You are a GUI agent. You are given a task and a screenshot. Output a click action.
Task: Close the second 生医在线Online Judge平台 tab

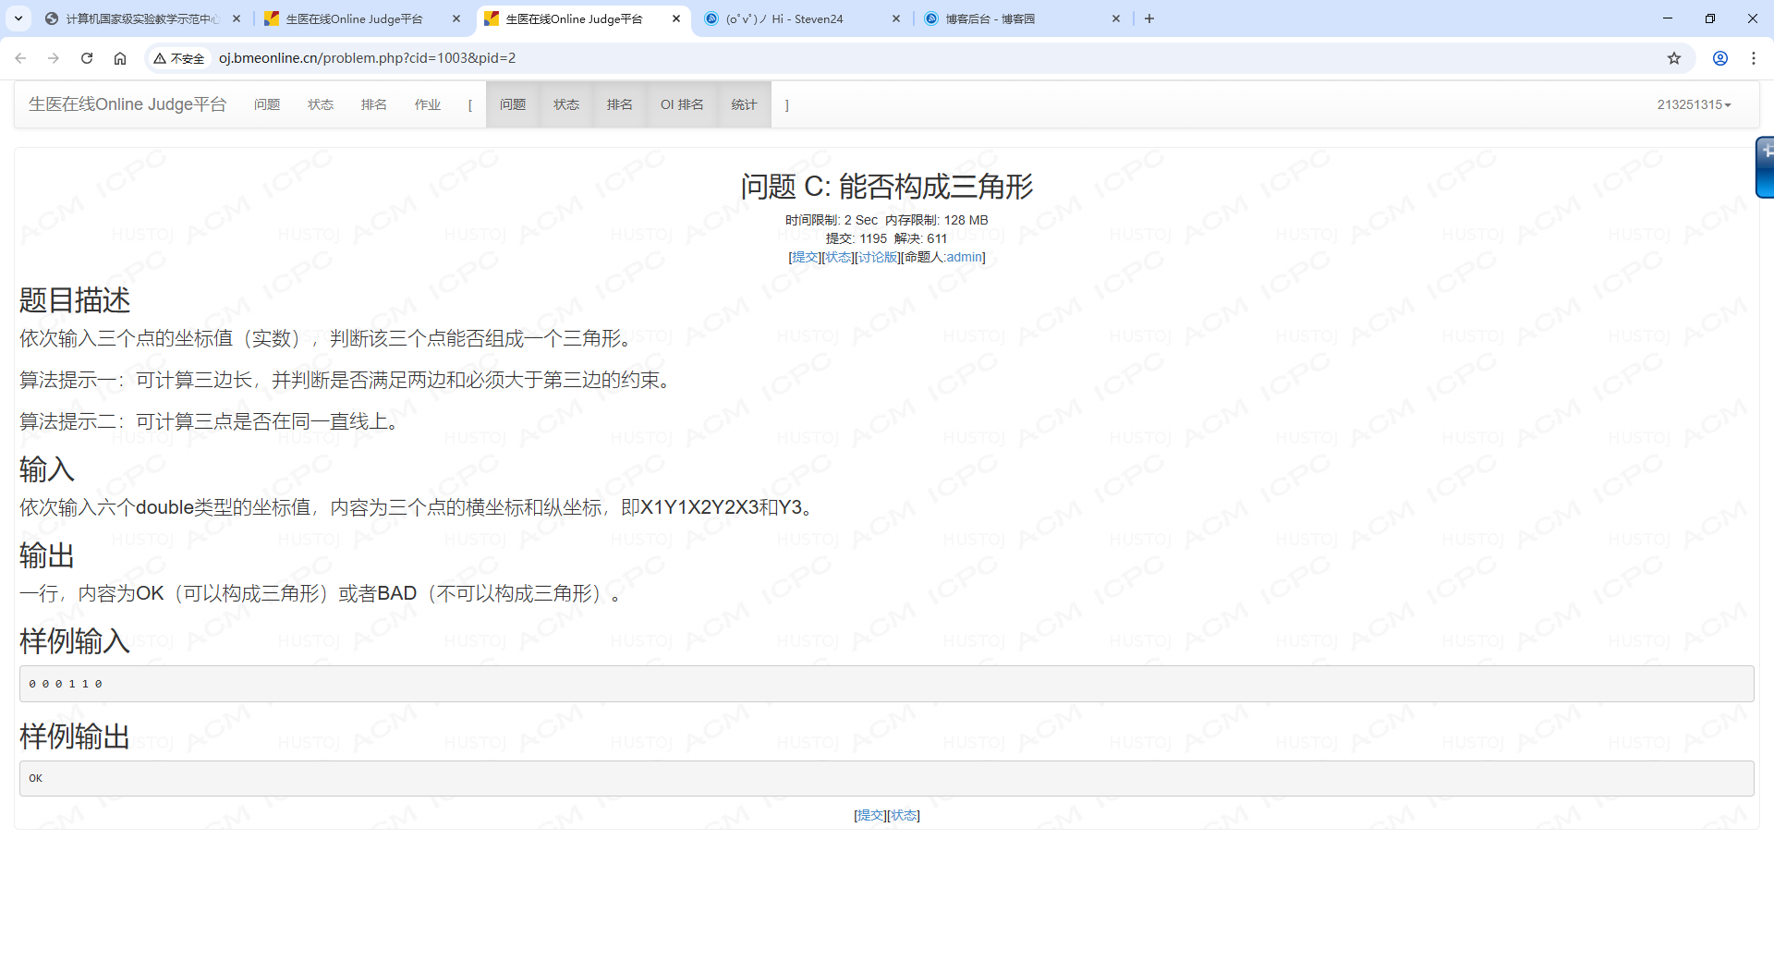click(456, 18)
